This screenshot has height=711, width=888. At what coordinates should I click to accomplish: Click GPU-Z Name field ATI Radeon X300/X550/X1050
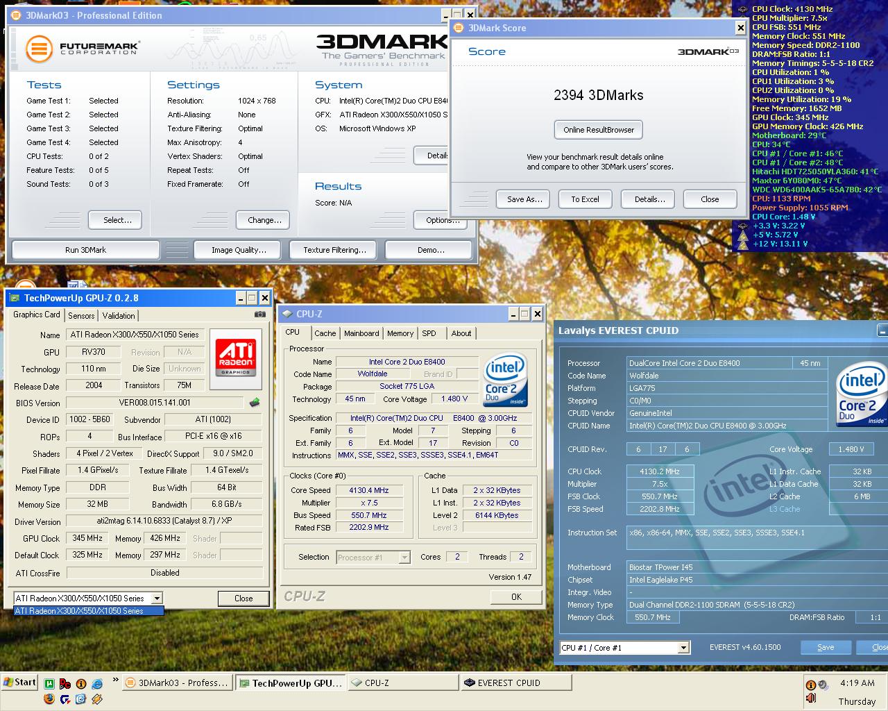tap(135, 335)
